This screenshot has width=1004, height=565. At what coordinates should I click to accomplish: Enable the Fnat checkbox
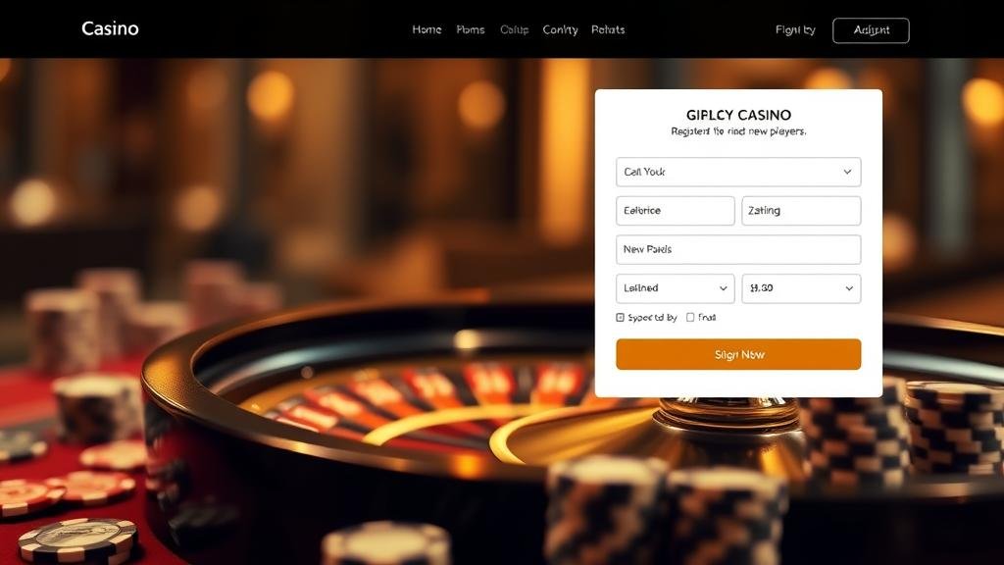pos(690,317)
